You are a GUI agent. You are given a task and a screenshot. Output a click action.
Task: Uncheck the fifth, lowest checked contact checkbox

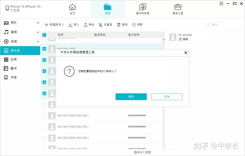pyautogui.click(x=44, y=93)
